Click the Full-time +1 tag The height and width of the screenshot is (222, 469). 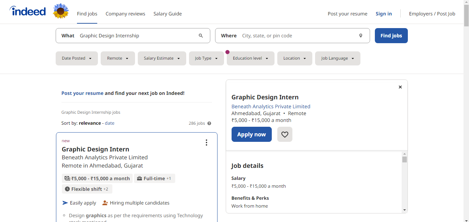(x=155, y=178)
